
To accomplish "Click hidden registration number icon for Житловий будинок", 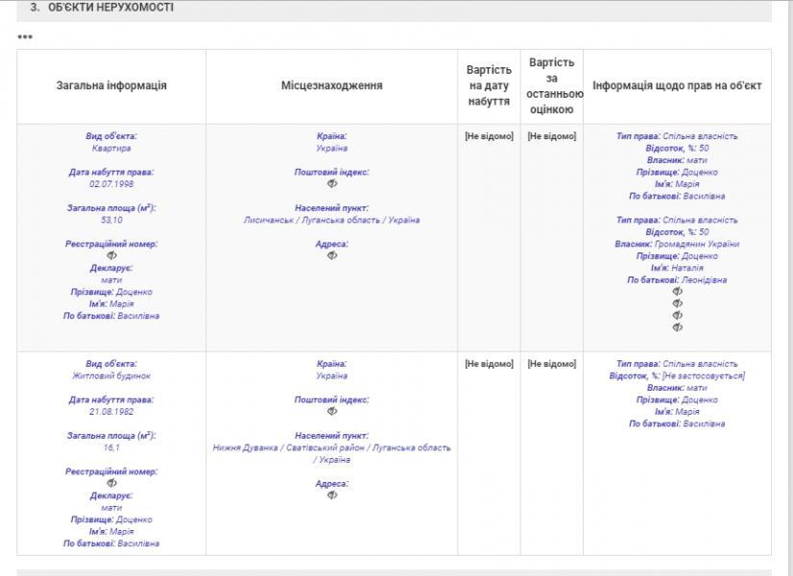I will point(111,484).
